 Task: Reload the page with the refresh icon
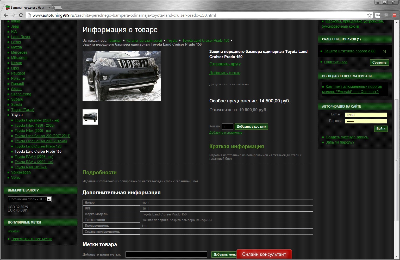pyautogui.click(x=21, y=15)
